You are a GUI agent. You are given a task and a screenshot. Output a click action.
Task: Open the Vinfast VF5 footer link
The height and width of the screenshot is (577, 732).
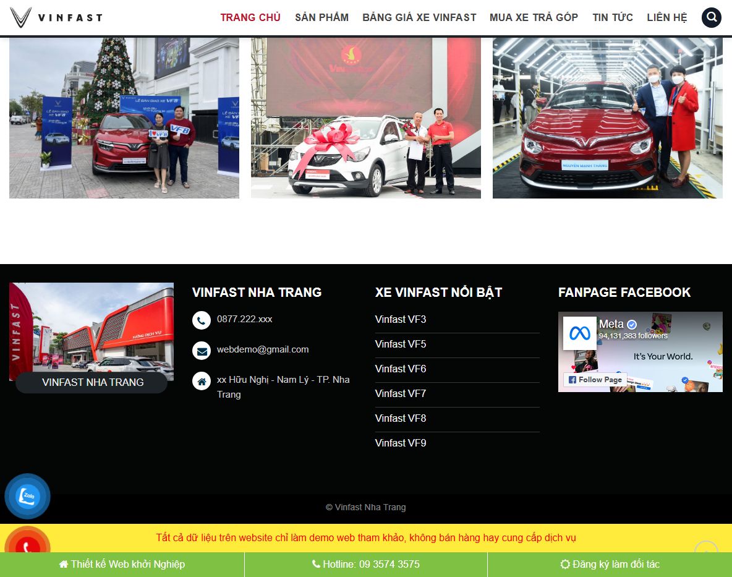tap(401, 344)
